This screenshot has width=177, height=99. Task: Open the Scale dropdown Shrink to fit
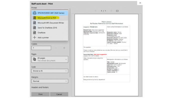[50, 71]
